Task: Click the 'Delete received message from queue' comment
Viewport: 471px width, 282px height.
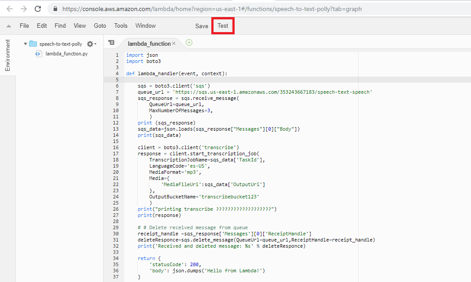Action: [193, 227]
